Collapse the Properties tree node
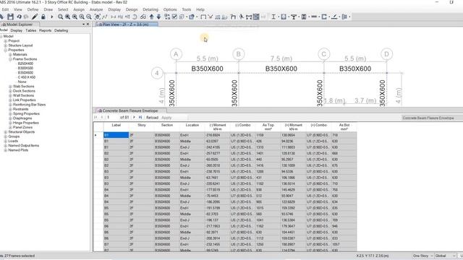Screen dimensions: 463x260 tap(6, 50)
